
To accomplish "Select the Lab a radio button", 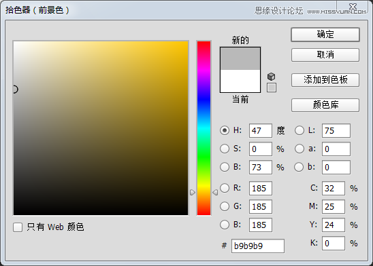I will [x=299, y=149].
